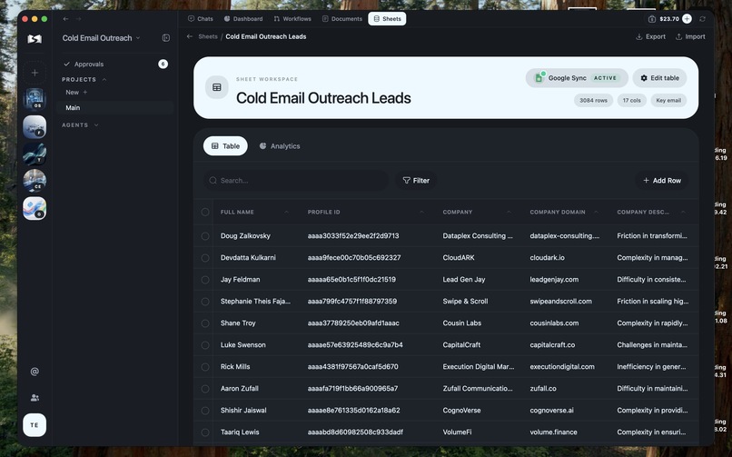732x457 pixels.
Task: Click the search magnifier icon
Action: 213,181
